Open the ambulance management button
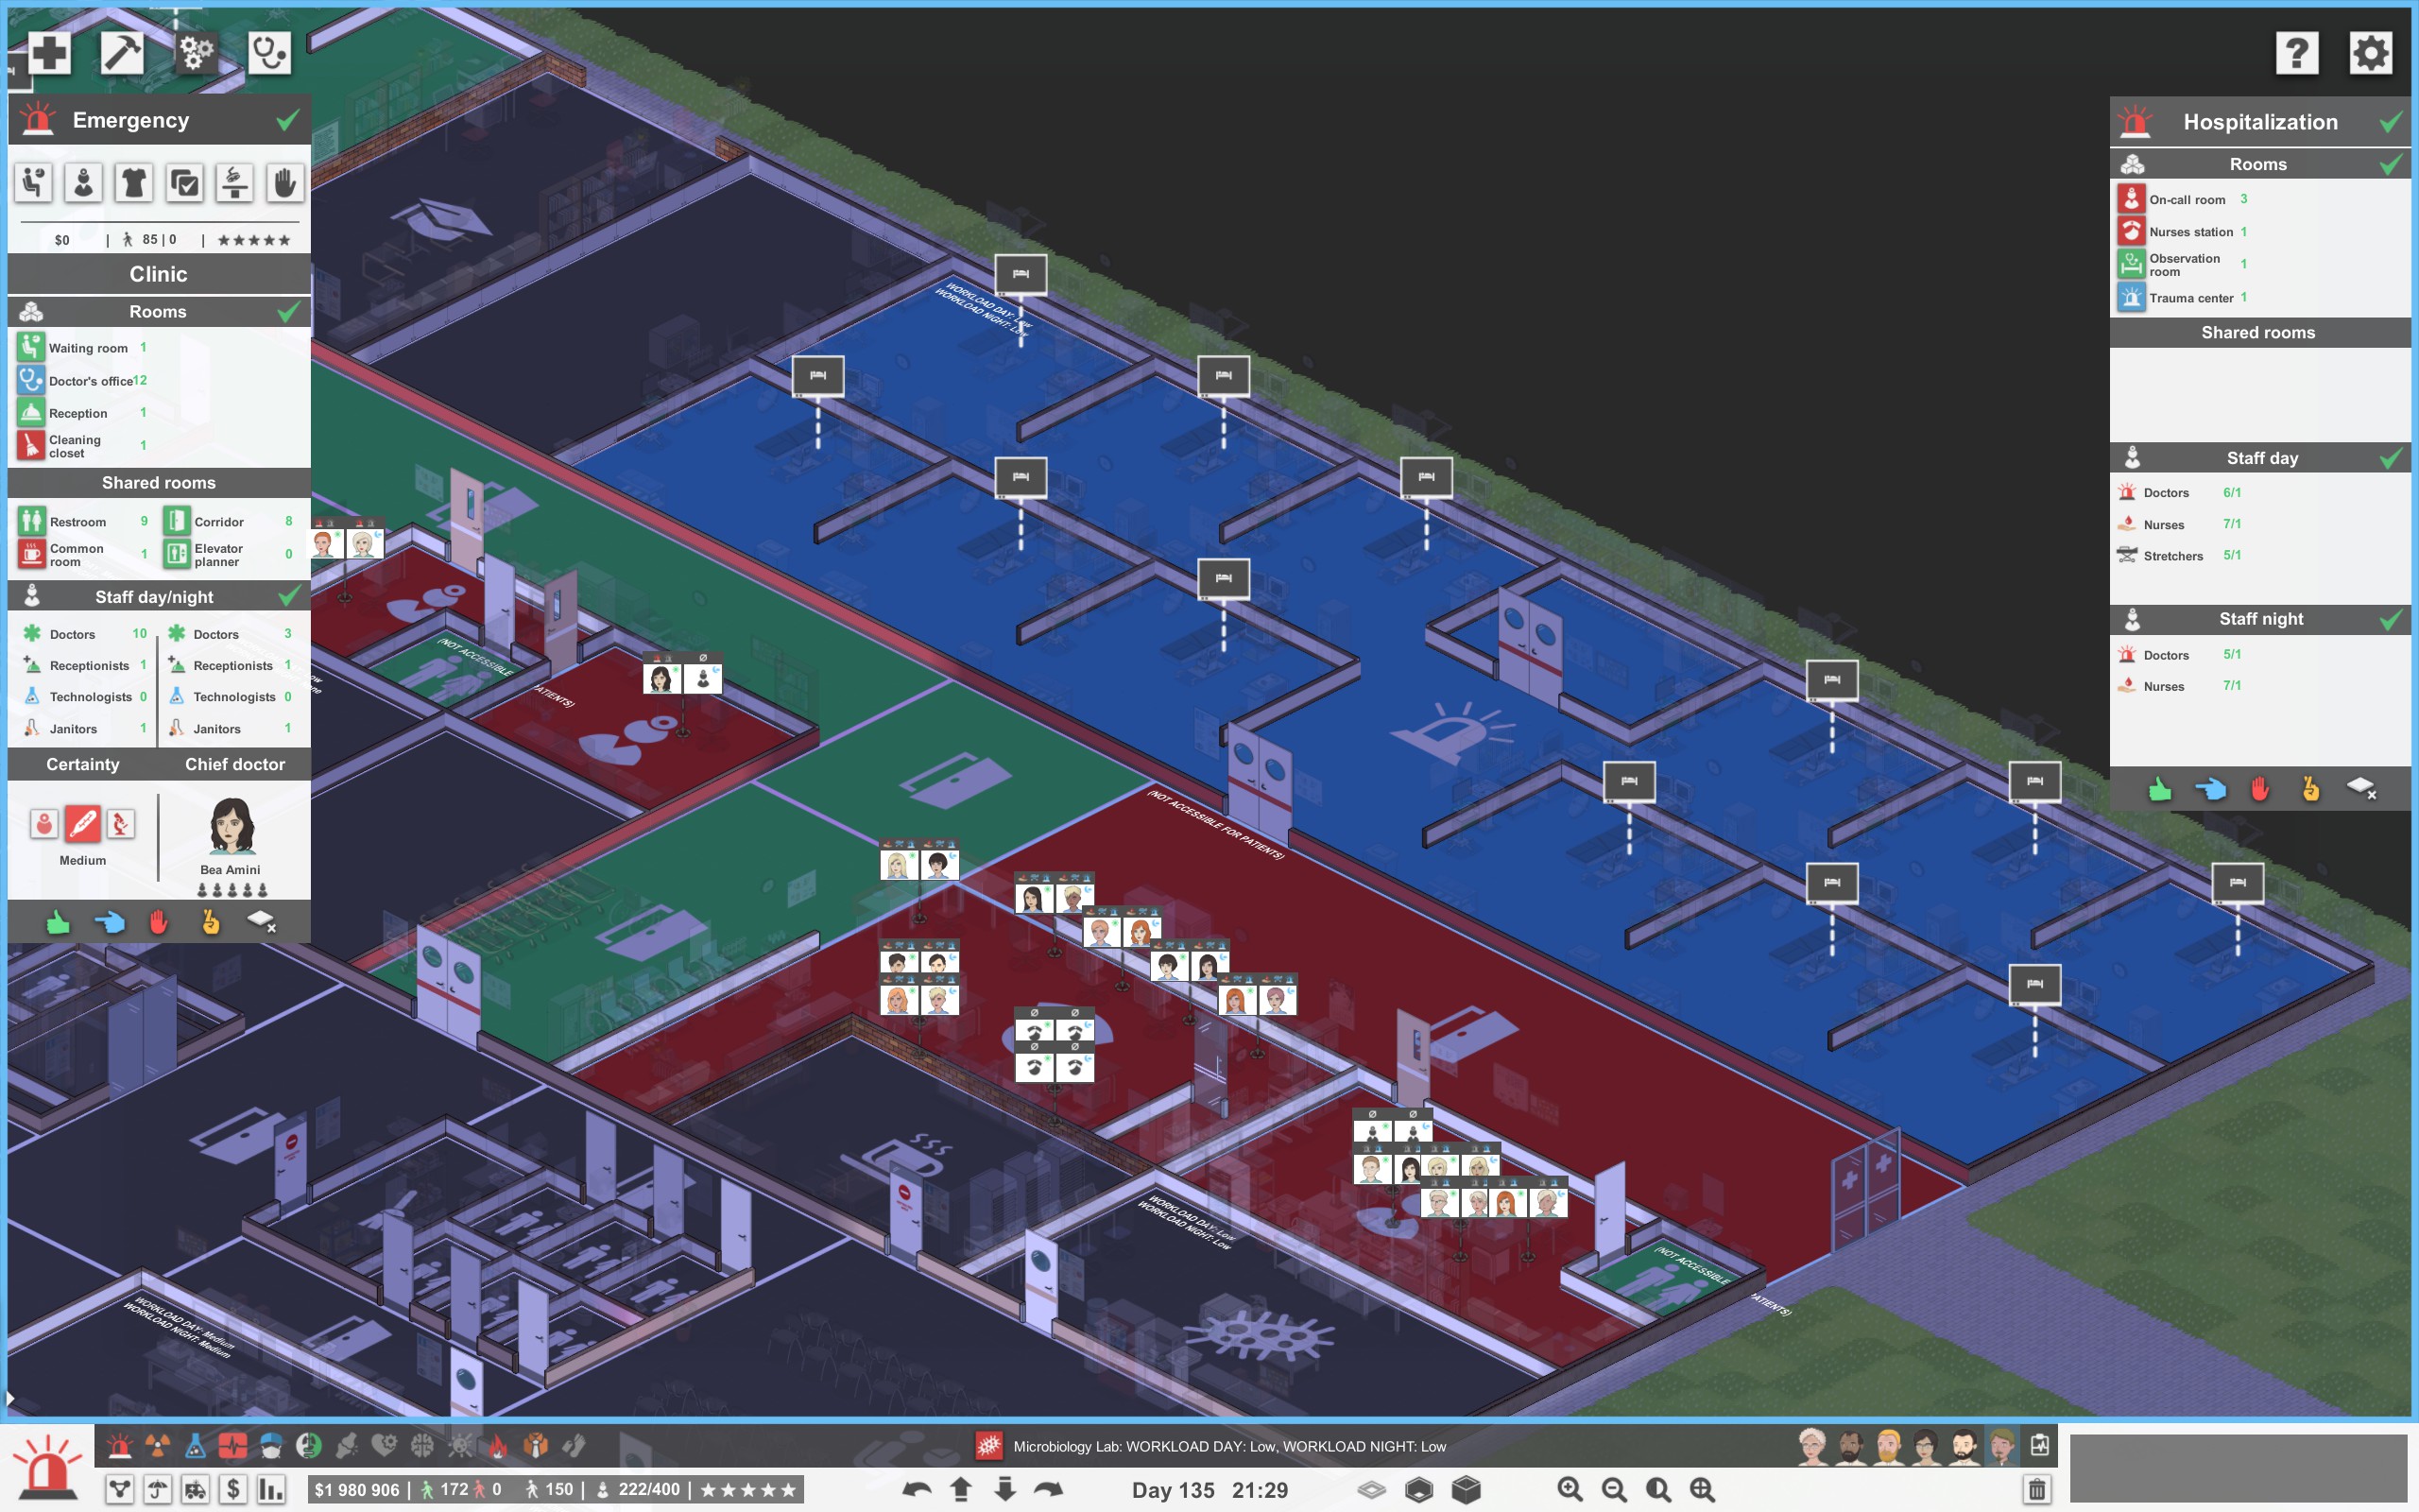This screenshot has width=2419, height=1512. [196, 1489]
